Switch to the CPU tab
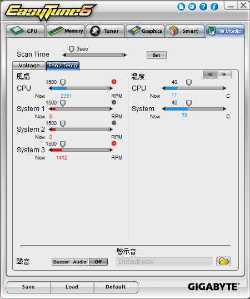 (x=26, y=31)
